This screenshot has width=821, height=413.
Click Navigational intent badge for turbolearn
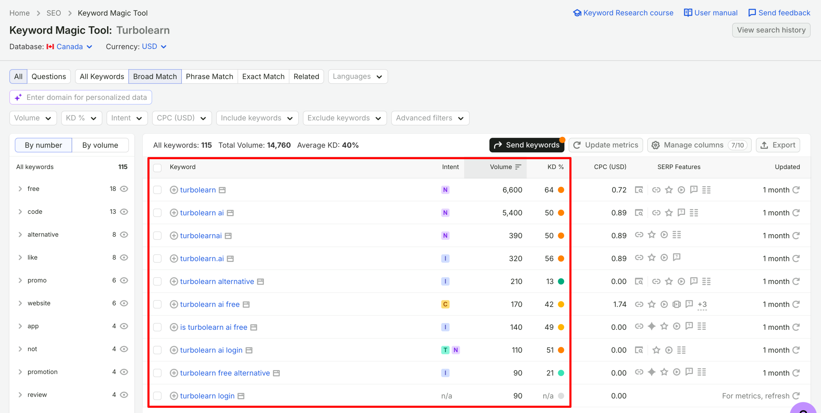[445, 190]
